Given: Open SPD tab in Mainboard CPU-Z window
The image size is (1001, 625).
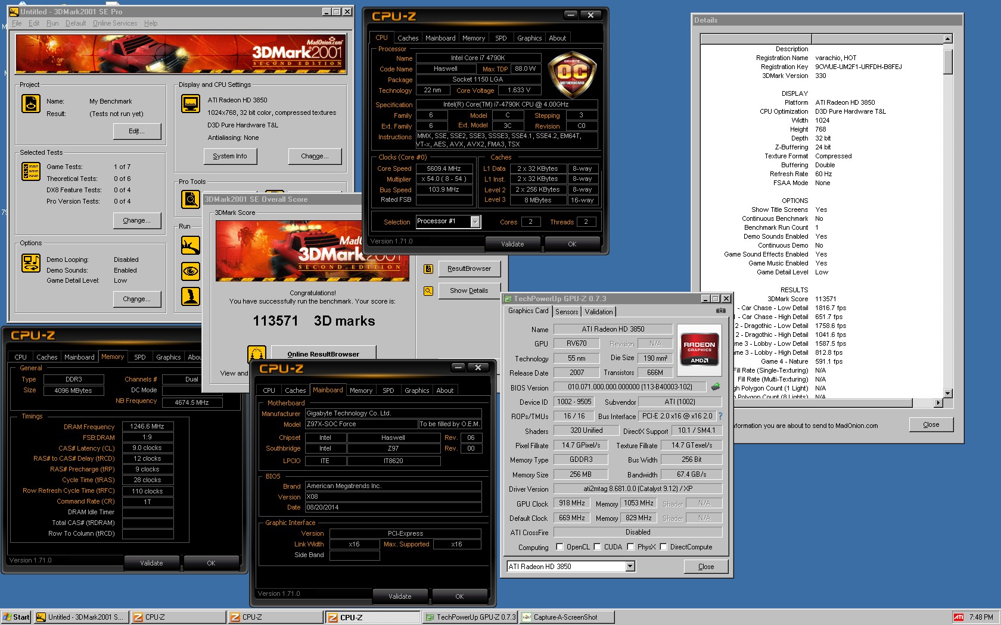Looking at the screenshot, I should pos(388,390).
